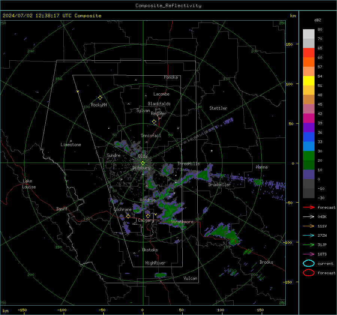The image size is (337, 315).
Task: Click the Drumheller city label
Action: (x=219, y=185)
